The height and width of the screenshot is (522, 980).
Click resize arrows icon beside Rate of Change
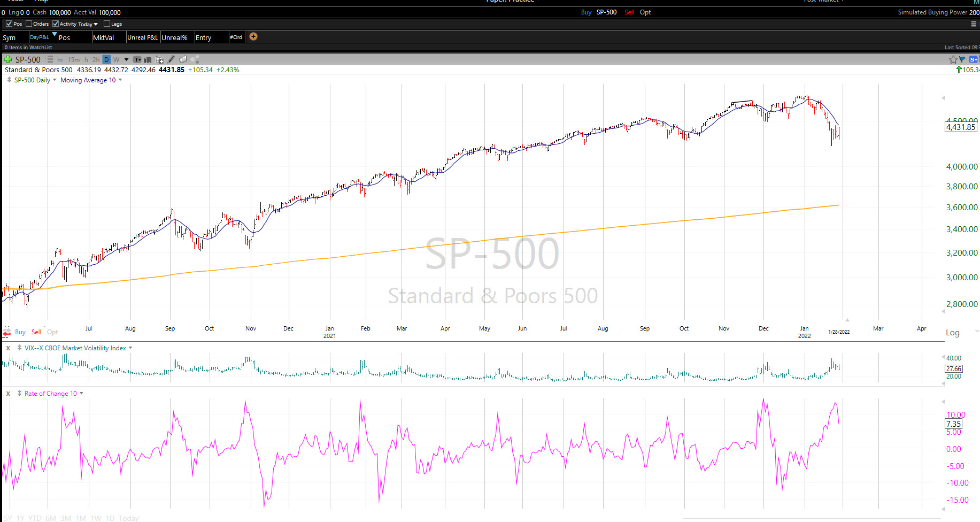pyautogui.click(x=19, y=393)
